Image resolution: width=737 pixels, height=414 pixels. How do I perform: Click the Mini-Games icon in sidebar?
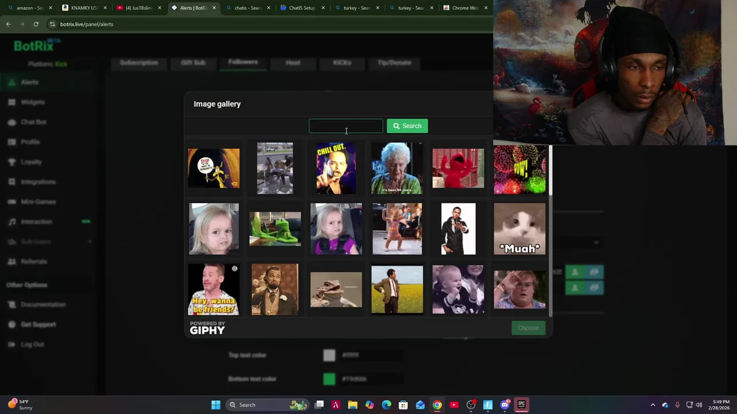[x=12, y=202]
